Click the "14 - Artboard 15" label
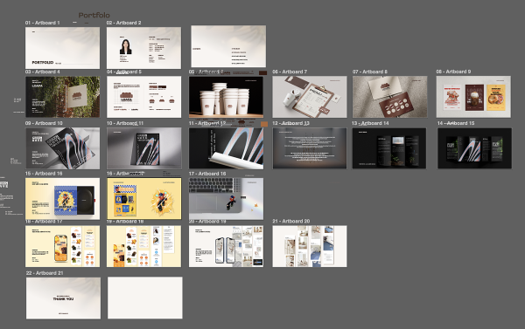 click(x=456, y=123)
